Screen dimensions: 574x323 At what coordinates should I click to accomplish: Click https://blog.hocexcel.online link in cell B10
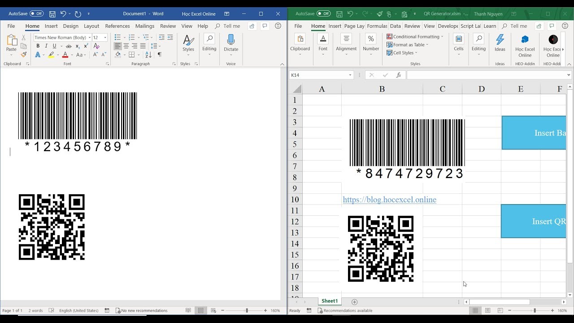(389, 200)
